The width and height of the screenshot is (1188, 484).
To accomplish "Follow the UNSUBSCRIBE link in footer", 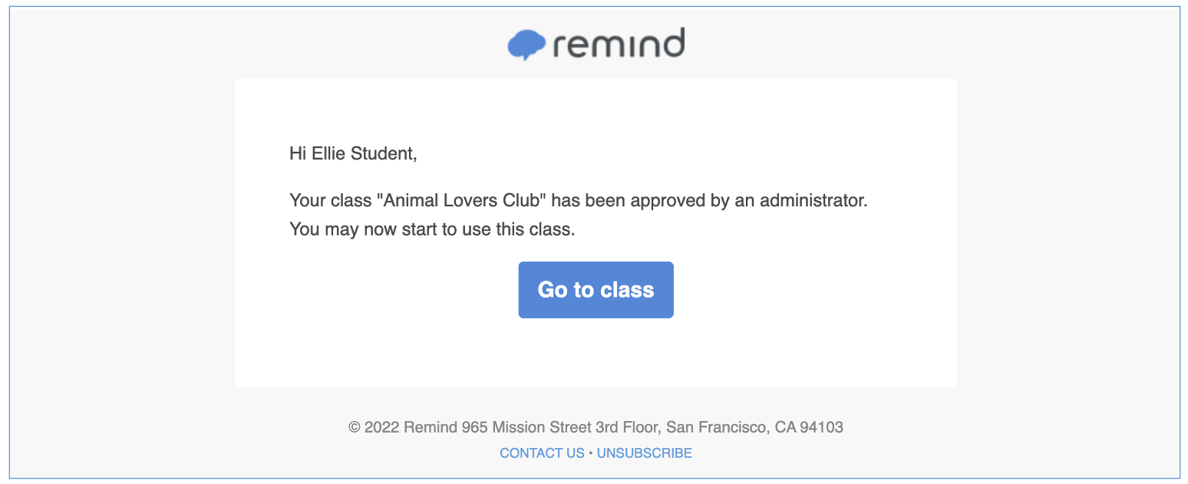I will point(644,453).
